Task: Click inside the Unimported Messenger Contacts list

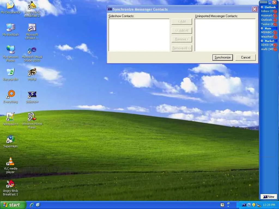Action: [x=225, y=35]
